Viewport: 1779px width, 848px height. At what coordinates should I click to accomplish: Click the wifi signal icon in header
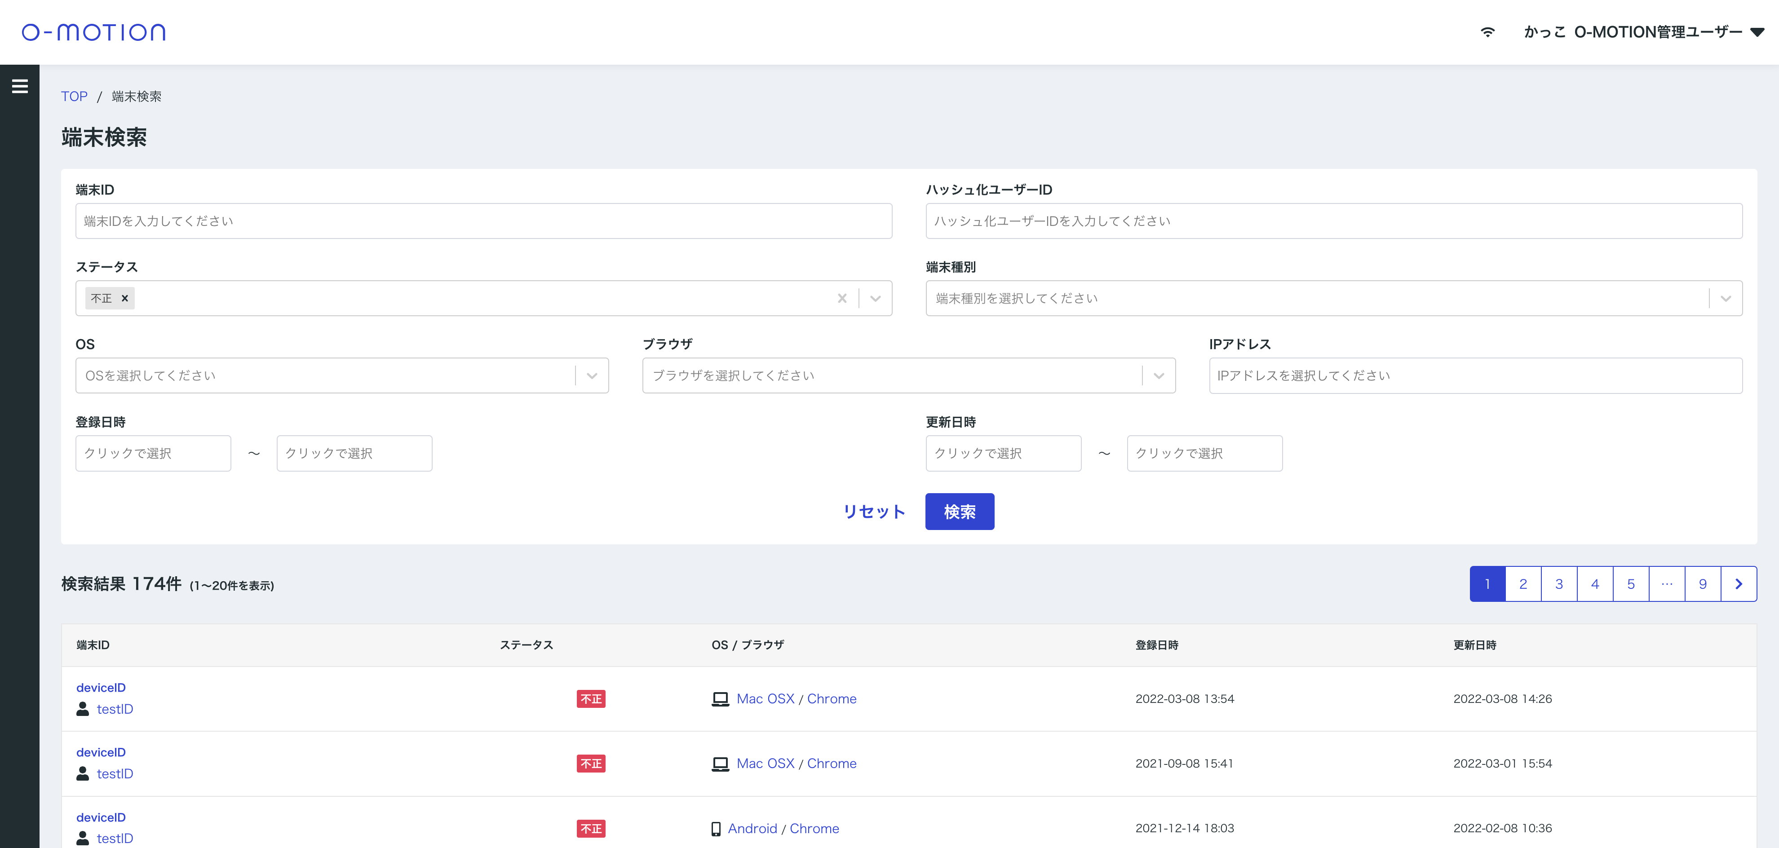[x=1487, y=32]
